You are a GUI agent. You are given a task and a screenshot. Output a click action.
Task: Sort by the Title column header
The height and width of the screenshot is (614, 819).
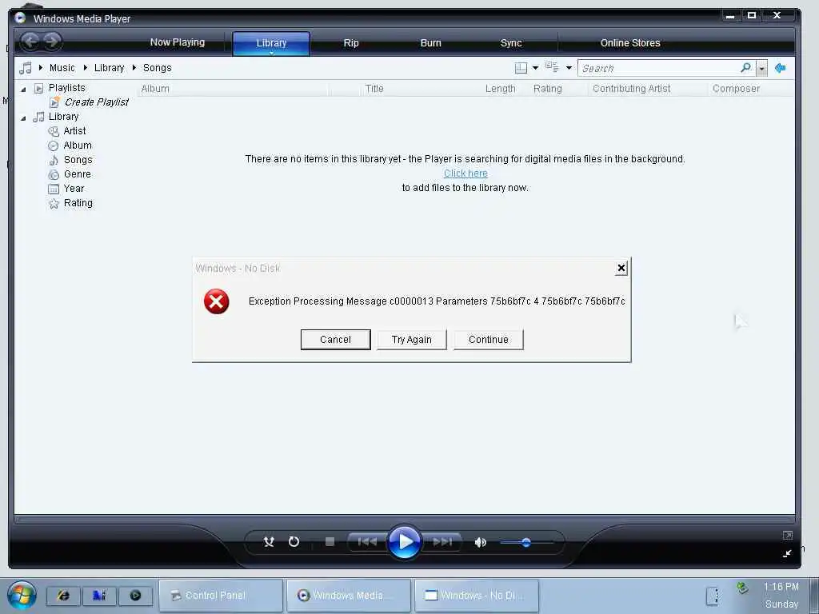pyautogui.click(x=374, y=89)
